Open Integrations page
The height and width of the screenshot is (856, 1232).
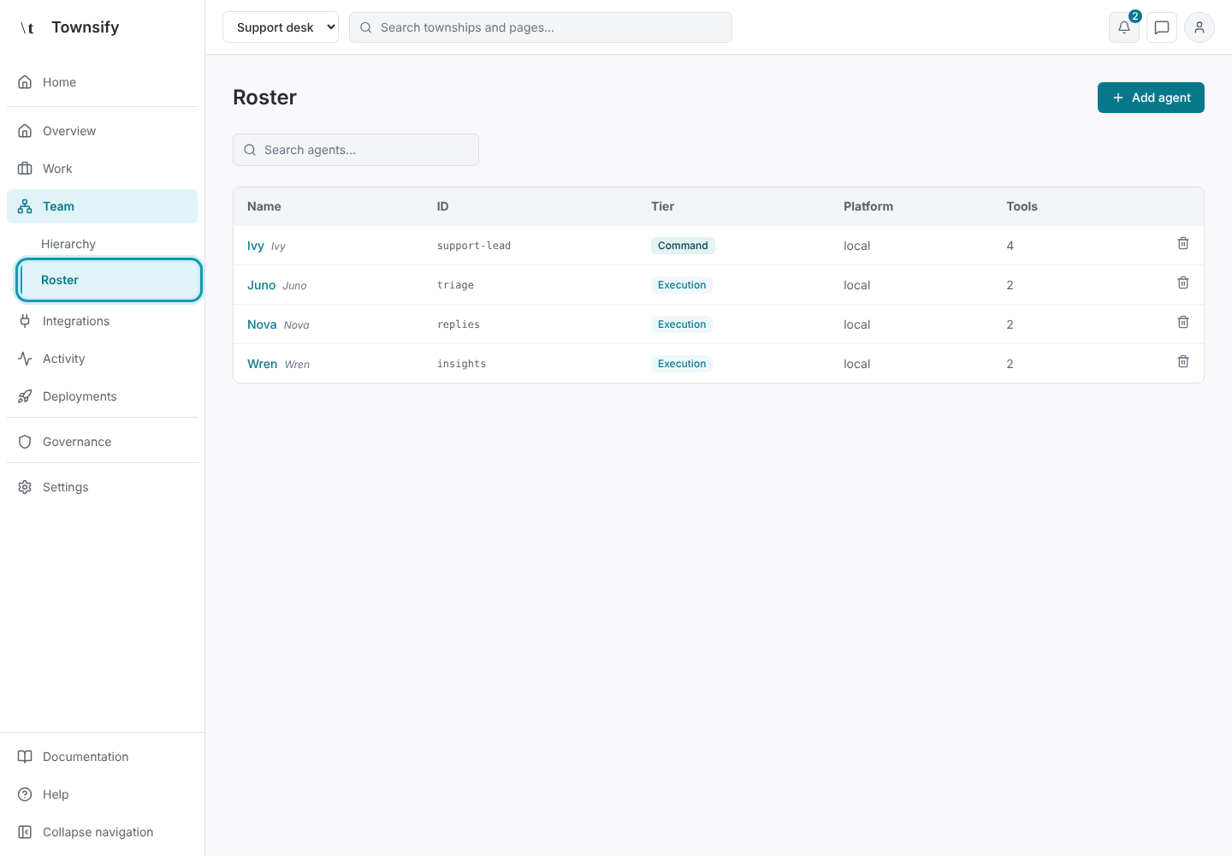point(102,321)
